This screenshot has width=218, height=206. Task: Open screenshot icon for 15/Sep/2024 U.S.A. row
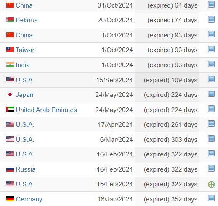pyautogui.click(x=211, y=79)
